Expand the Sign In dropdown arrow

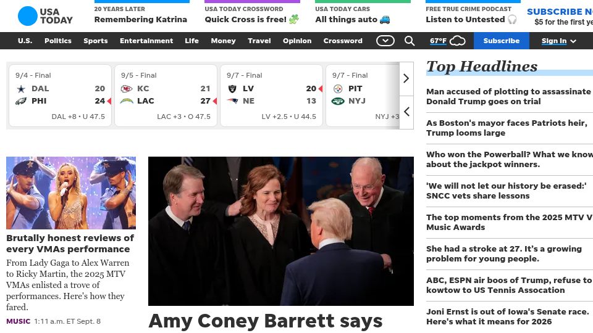(x=573, y=41)
